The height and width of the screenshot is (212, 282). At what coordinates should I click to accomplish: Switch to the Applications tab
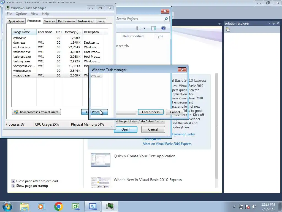pyautogui.click(x=16, y=21)
